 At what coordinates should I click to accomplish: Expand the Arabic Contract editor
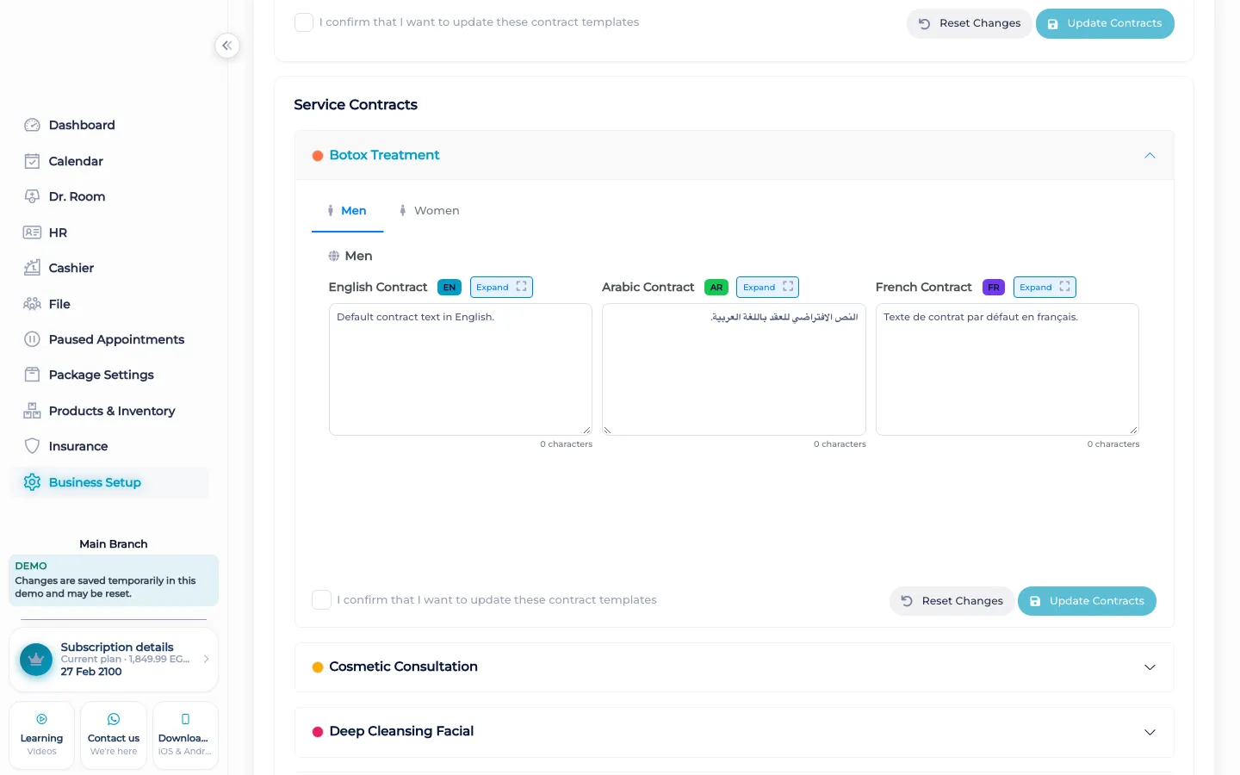(767, 288)
